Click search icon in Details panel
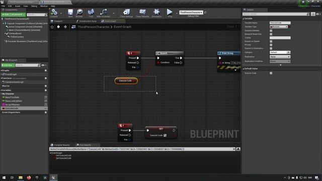322x181 pixels. point(308,14)
